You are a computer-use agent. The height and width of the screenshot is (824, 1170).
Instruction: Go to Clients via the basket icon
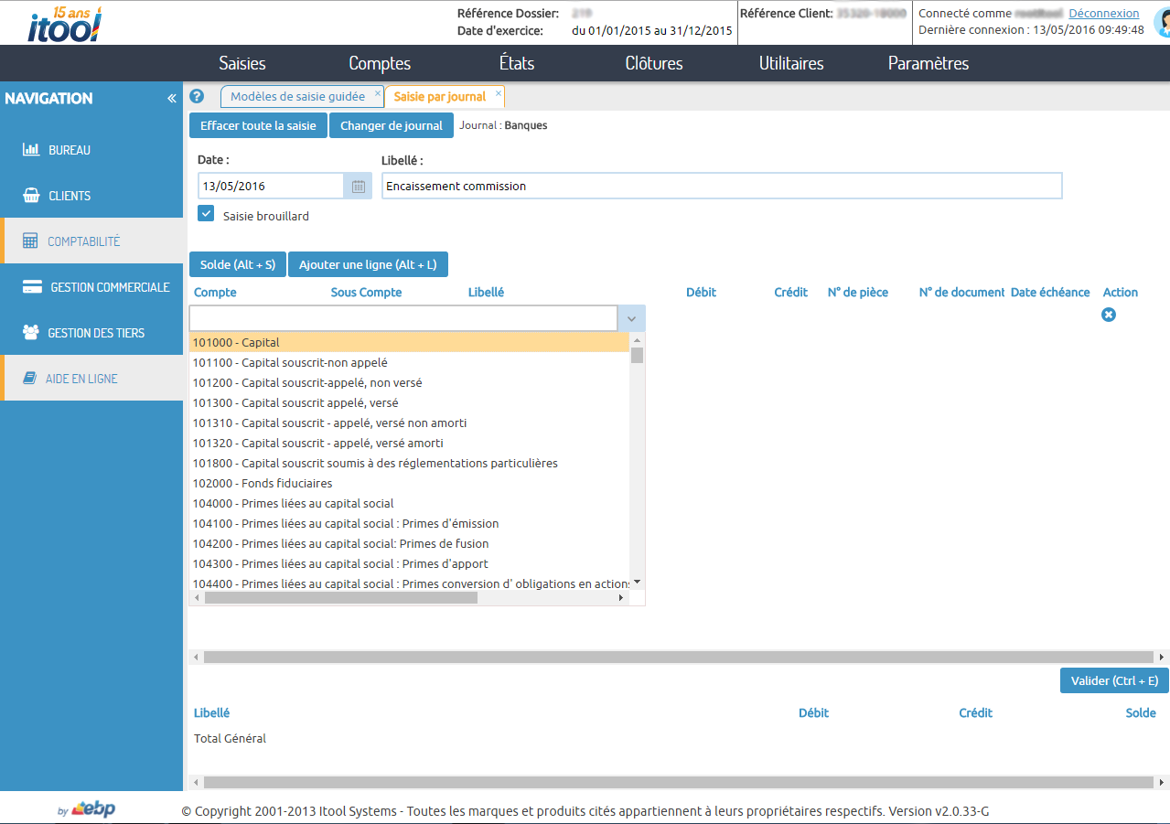coord(30,196)
